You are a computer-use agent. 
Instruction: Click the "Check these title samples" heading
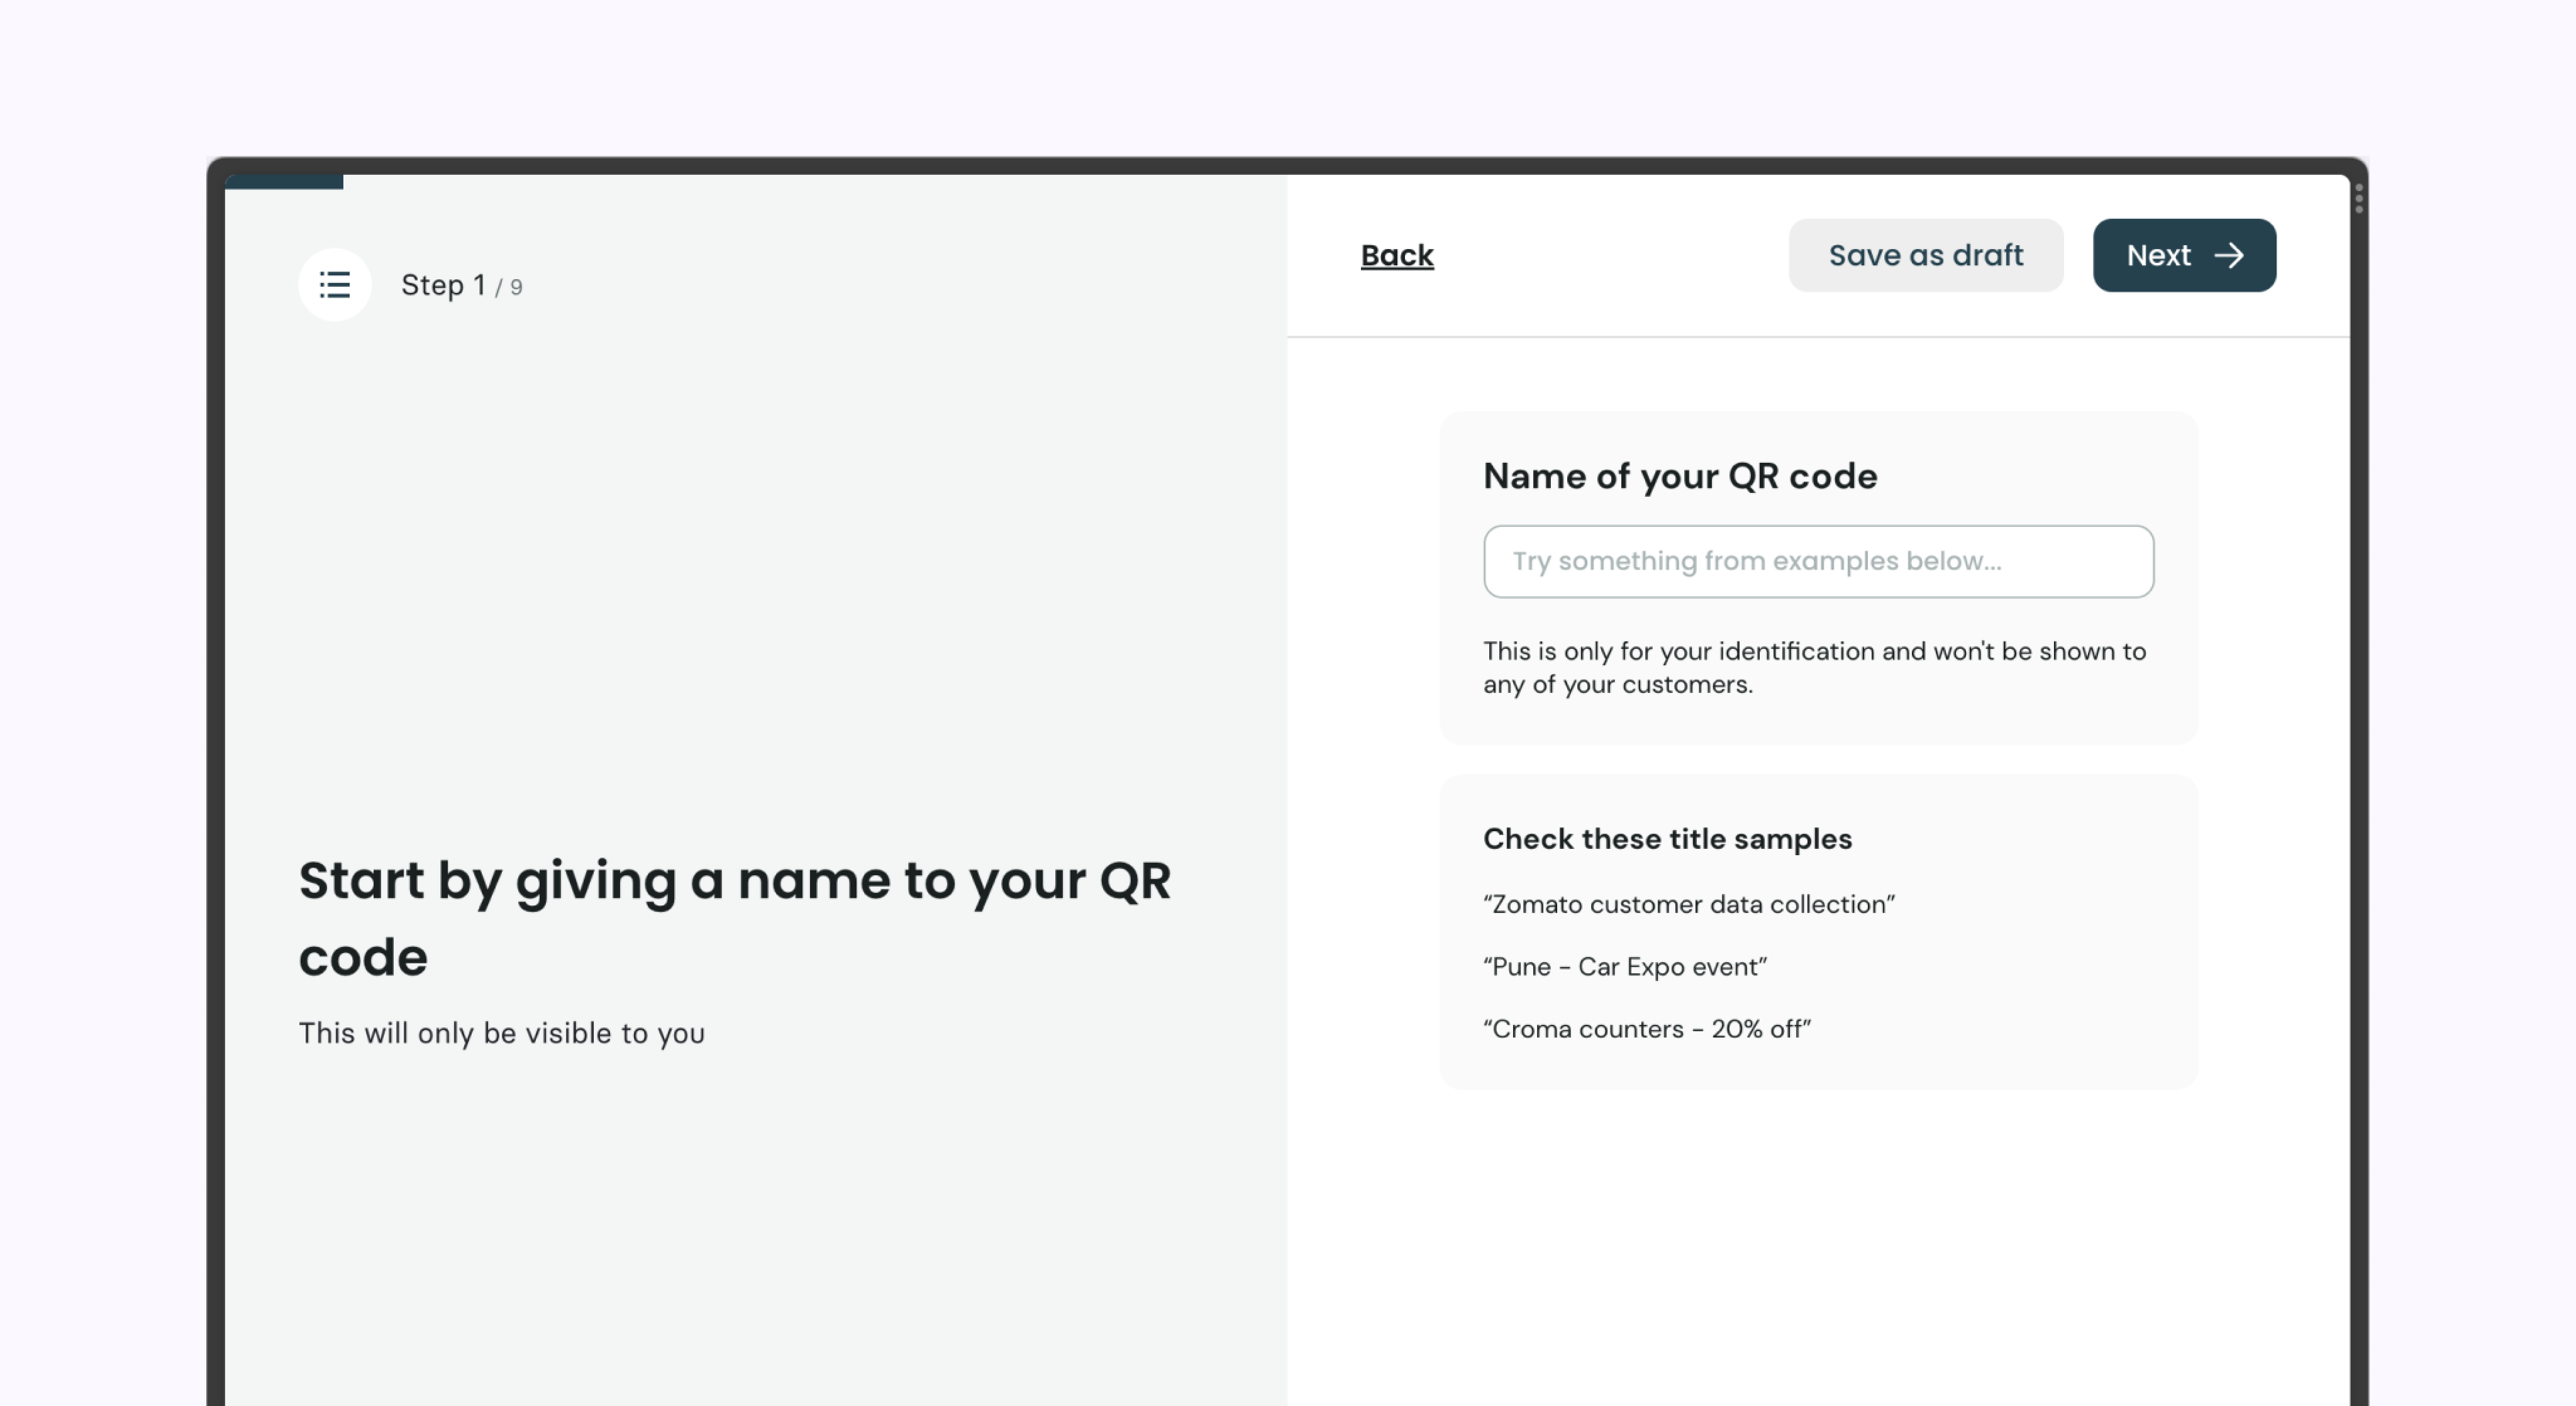(1667, 839)
